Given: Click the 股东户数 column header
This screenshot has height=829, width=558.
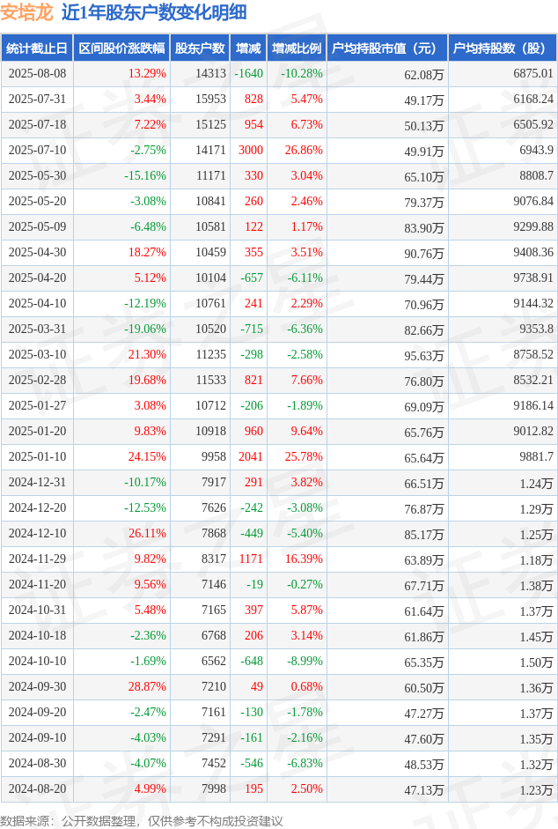Looking at the screenshot, I should (200, 48).
